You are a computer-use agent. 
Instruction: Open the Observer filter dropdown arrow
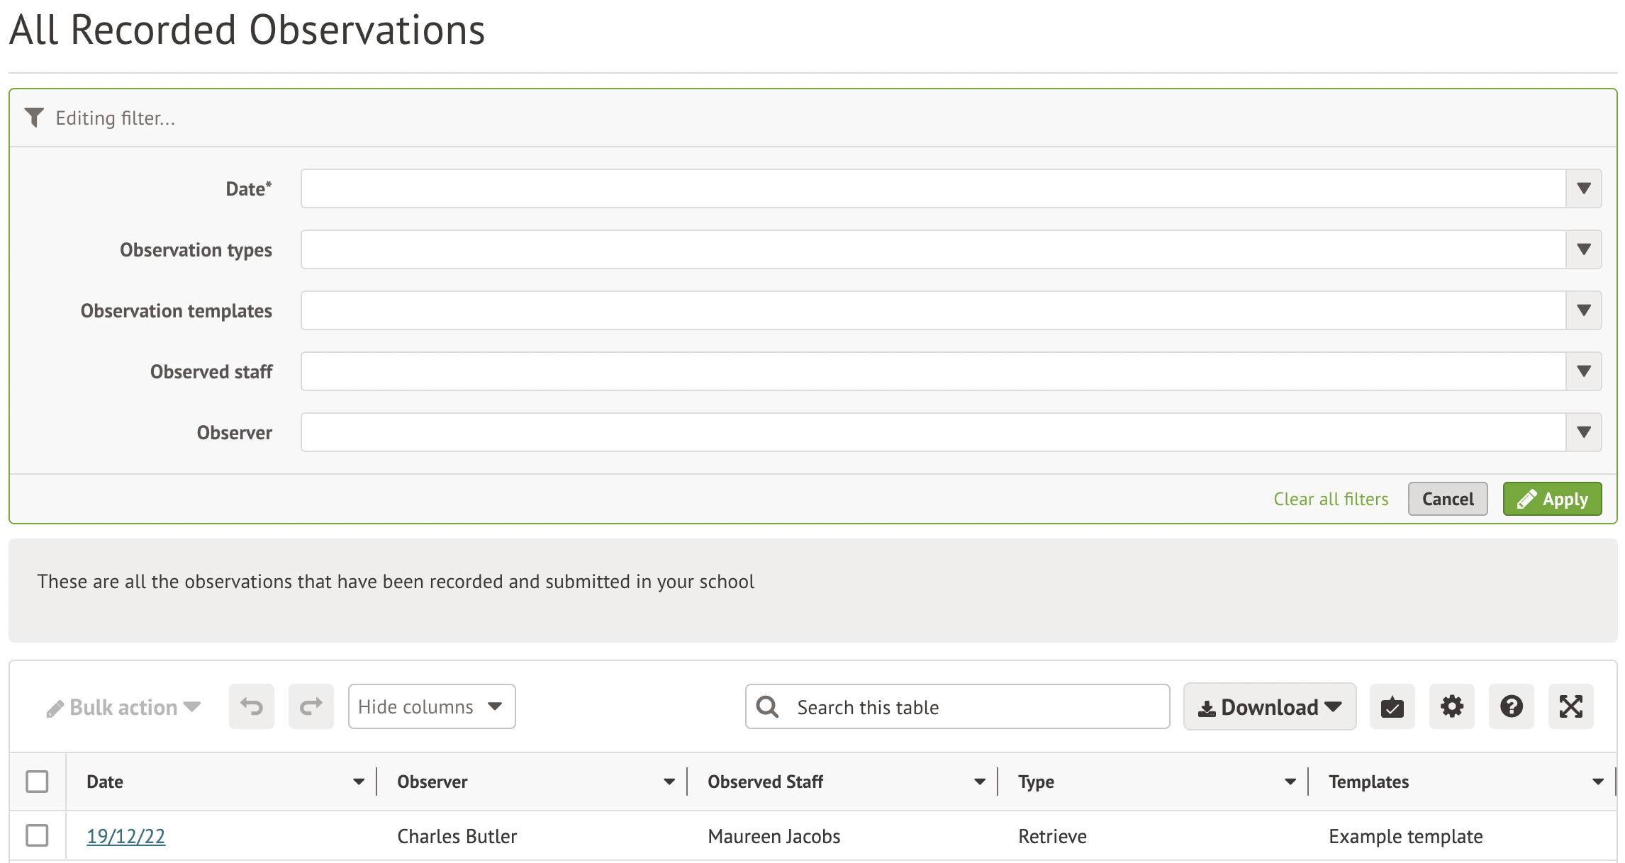(1583, 432)
